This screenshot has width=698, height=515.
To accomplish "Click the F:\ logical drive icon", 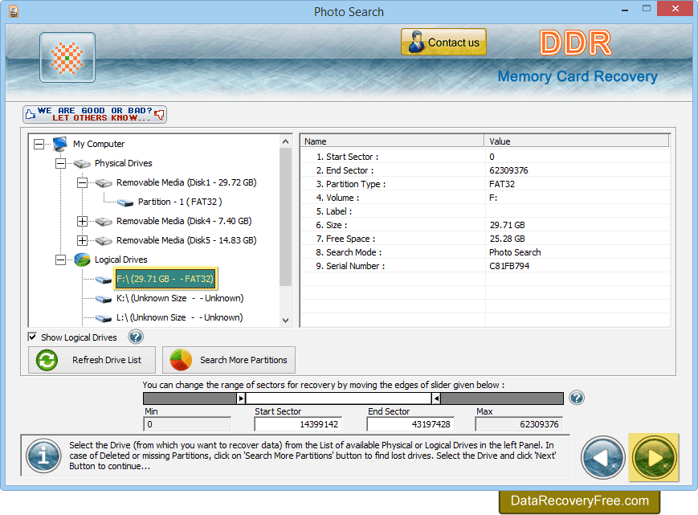I will (104, 280).
